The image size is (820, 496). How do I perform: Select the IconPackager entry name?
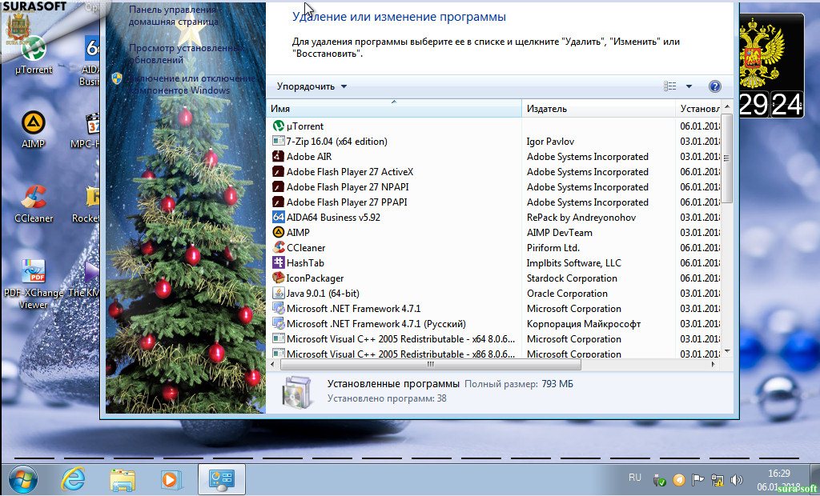[x=315, y=278]
